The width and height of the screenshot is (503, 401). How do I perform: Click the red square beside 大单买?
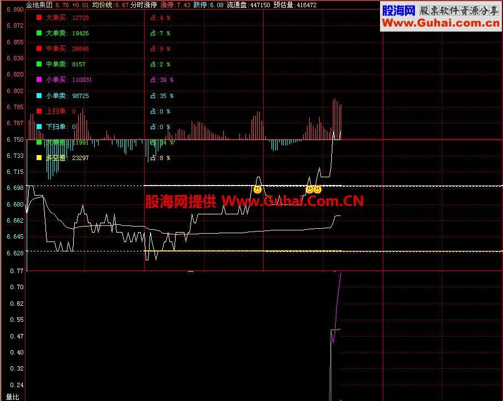pyautogui.click(x=39, y=18)
